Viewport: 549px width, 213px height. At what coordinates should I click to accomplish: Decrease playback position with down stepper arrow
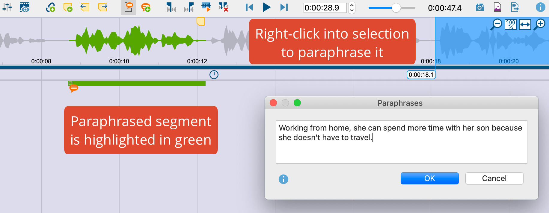pyautogui.click(x=352, y=10)
